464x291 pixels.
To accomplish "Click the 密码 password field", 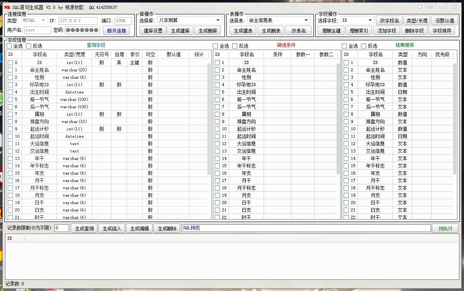I will coord(83,30).
